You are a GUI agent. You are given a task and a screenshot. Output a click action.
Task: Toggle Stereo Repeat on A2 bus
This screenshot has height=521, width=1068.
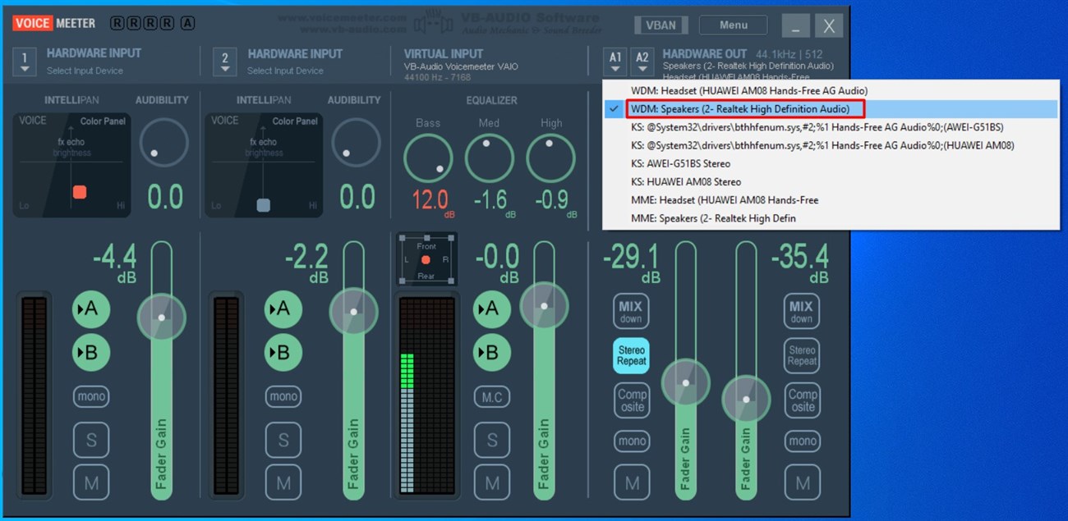(802, 355)
